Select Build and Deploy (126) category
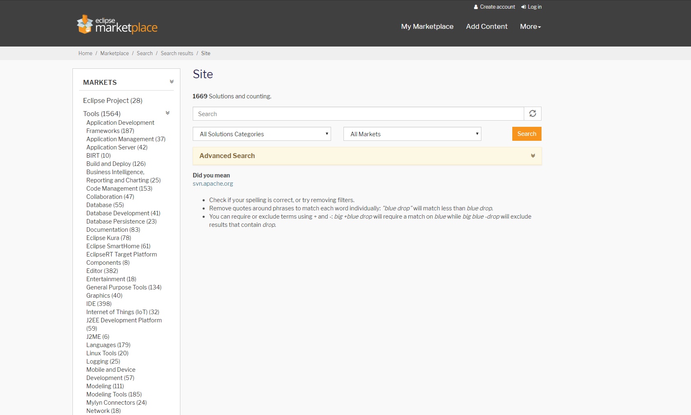Viewport: 691px width, 415px height. pyautogui.click(x=116, y=164)
